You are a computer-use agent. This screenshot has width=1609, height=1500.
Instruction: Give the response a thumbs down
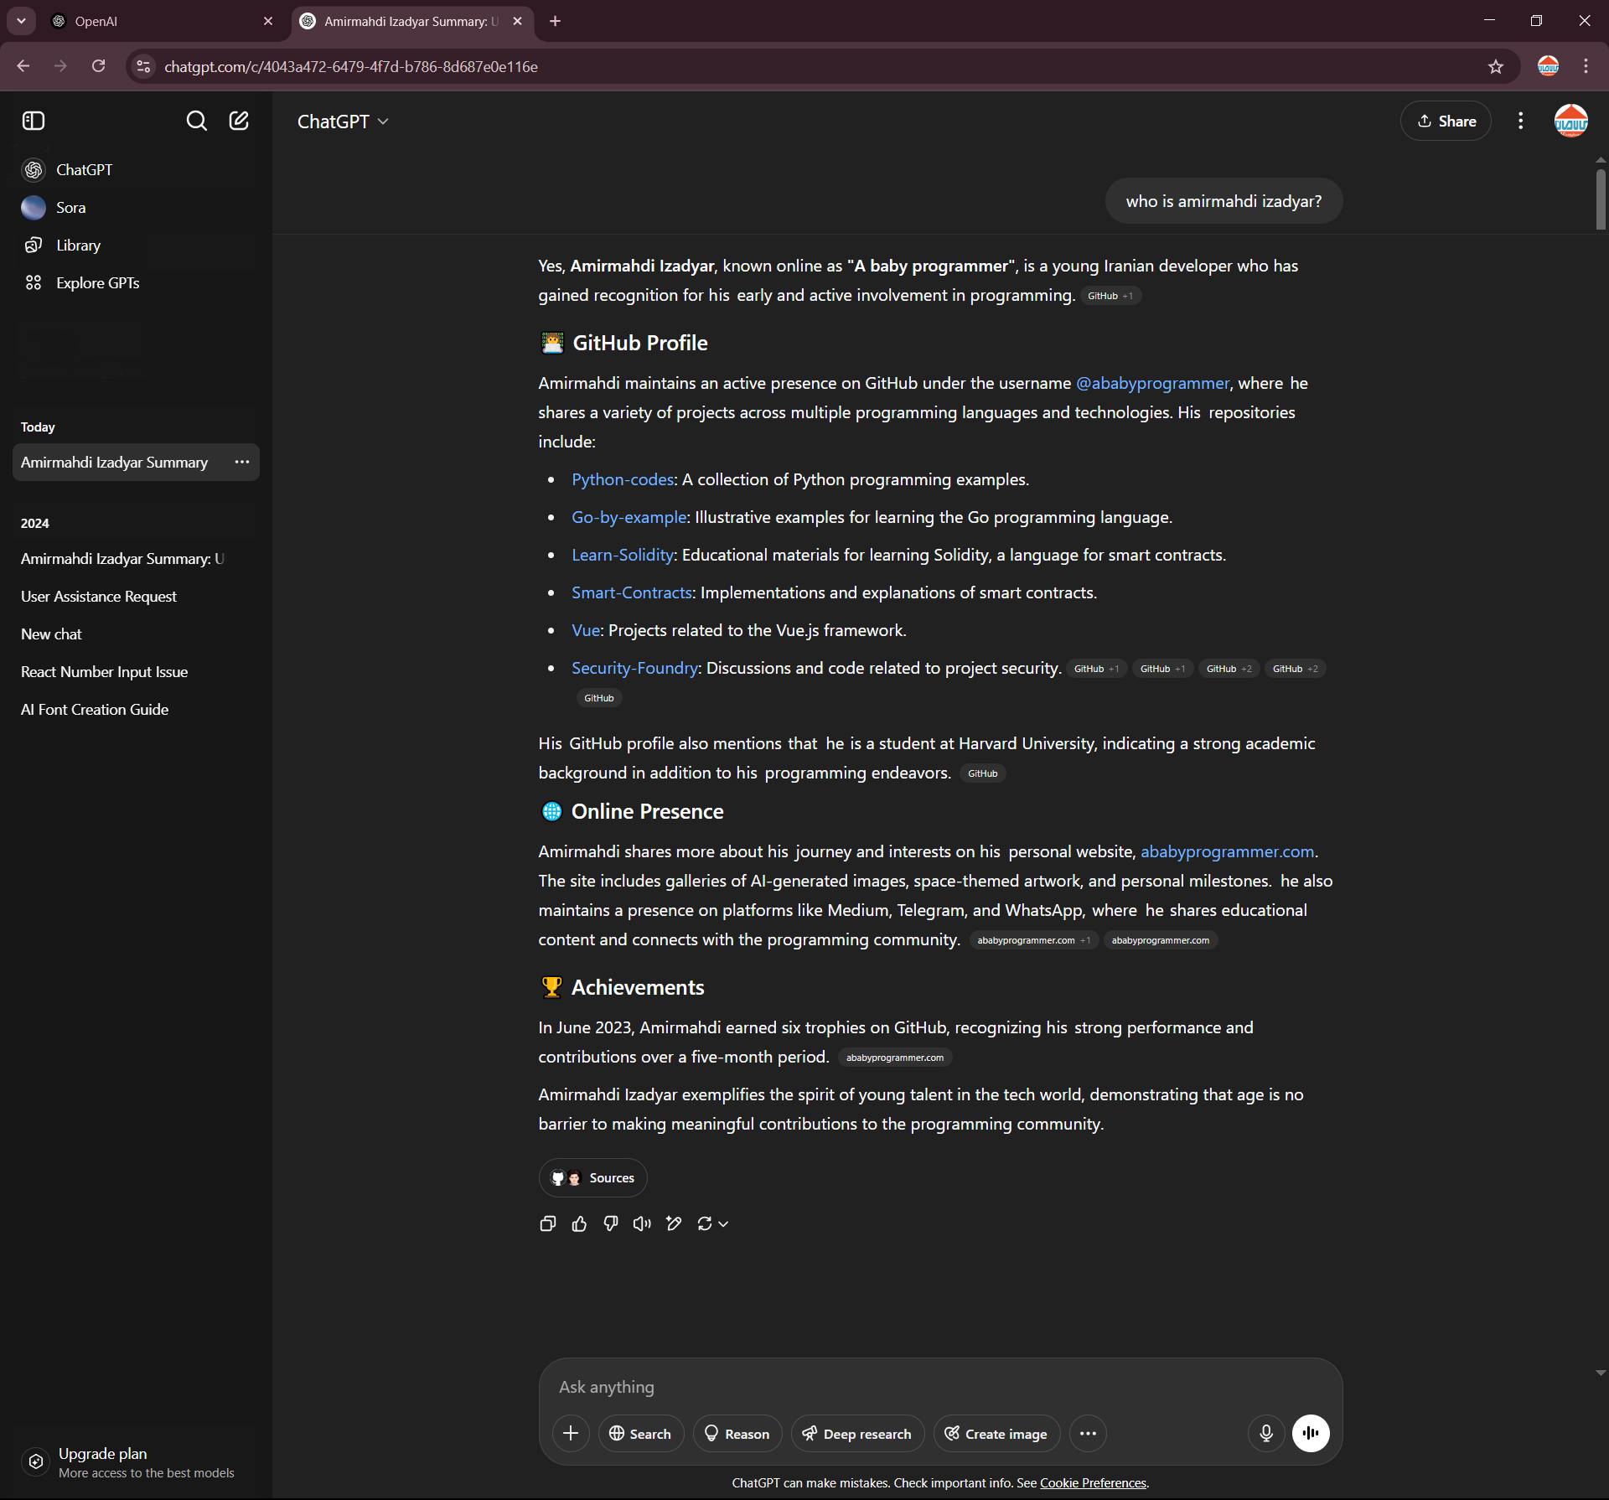point(611,1223)
